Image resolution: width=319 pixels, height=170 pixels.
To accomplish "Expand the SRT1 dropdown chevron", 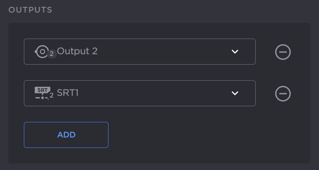I will 235,93.
